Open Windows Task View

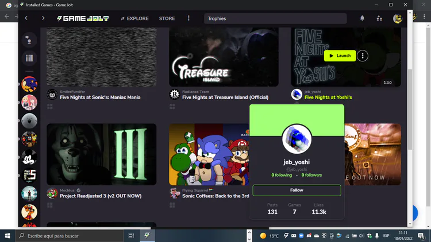pyautogui.click(x=131, y=236)
